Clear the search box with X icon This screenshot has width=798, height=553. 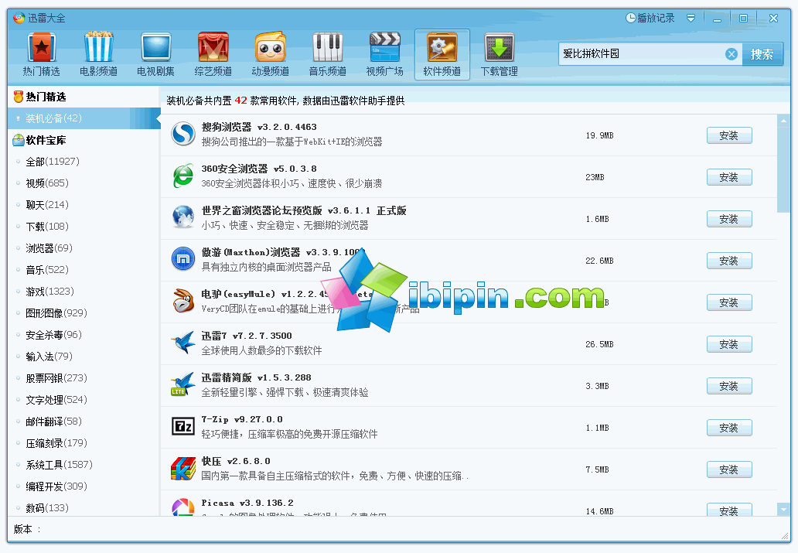tap(731, 54)
